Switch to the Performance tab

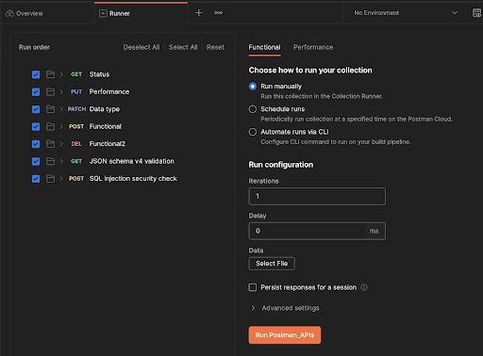coord(313,47)
